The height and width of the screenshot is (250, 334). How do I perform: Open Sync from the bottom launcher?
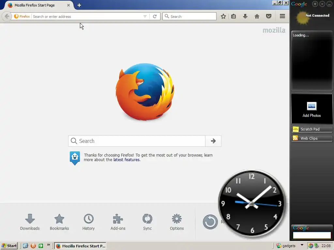[x=147, y=222]
